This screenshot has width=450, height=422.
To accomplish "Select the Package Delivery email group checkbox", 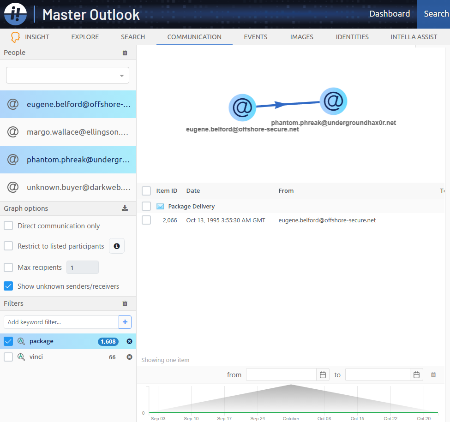I will (x=146, y=206).
